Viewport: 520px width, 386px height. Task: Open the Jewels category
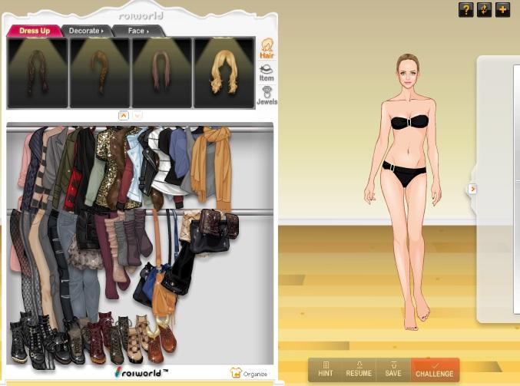267,94
